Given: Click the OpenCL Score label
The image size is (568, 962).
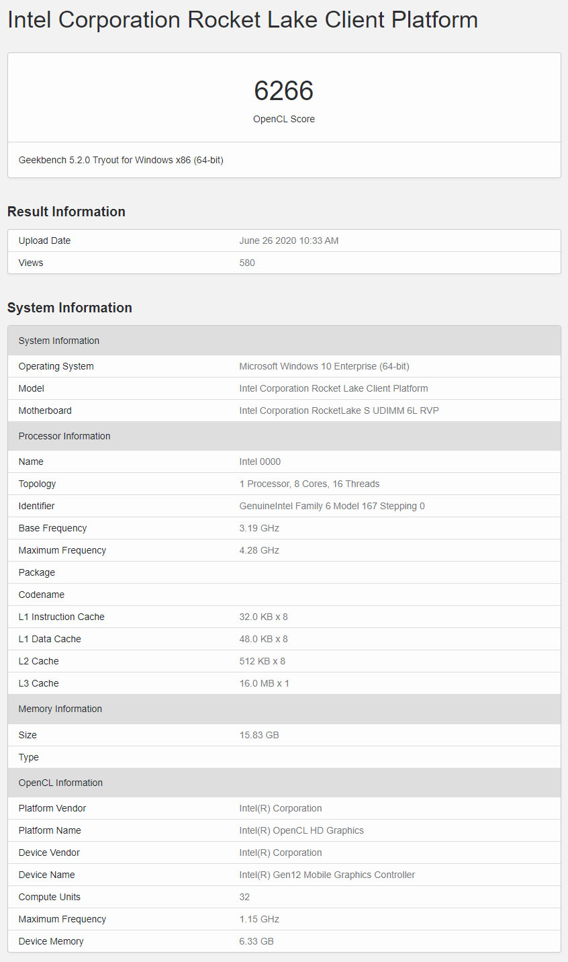Looking at the screenshot, I should click(283, 119).
